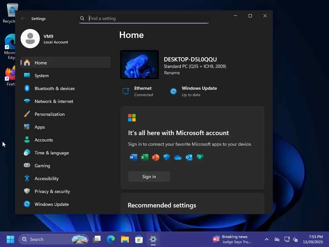Click the Settings back arrow
329x247 pixels.
click(x=23, y=18)
